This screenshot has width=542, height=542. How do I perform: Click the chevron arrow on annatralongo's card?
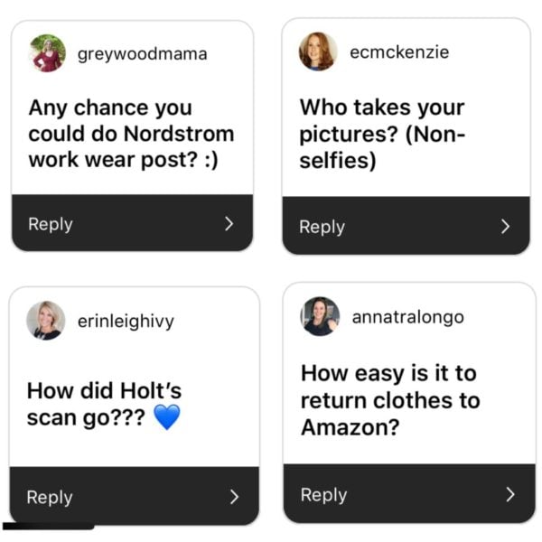tap(510, 494)
